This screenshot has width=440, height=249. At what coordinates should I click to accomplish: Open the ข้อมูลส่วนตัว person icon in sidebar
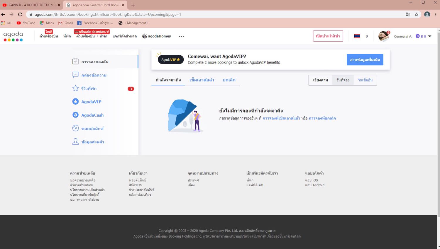coord(75,141)
